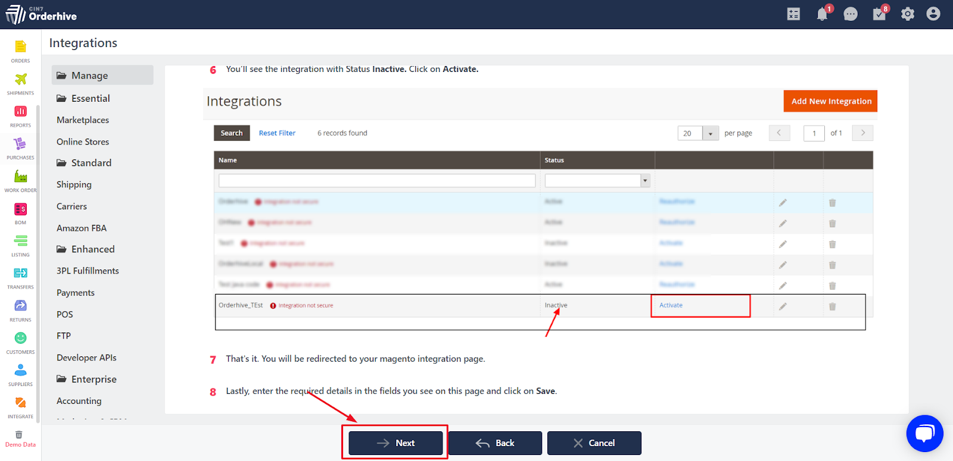953x461 pixels.
Task: Click the Cin7 Orderhive logo
Action: [x=42, y=14]
